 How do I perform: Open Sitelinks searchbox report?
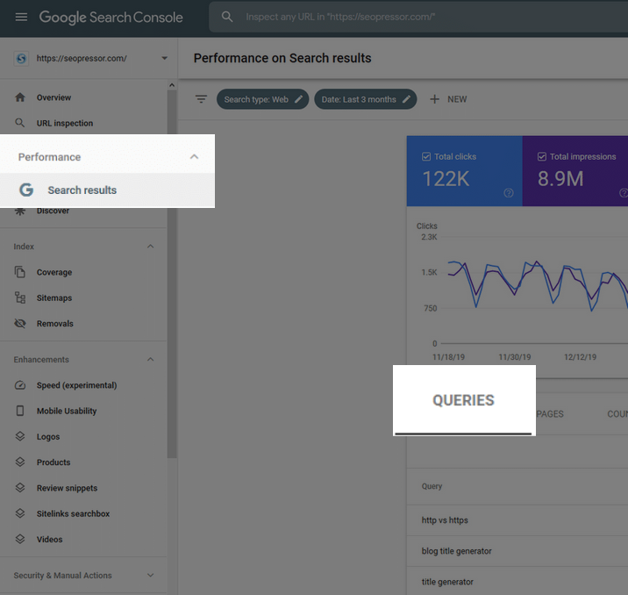click(73, 513)
